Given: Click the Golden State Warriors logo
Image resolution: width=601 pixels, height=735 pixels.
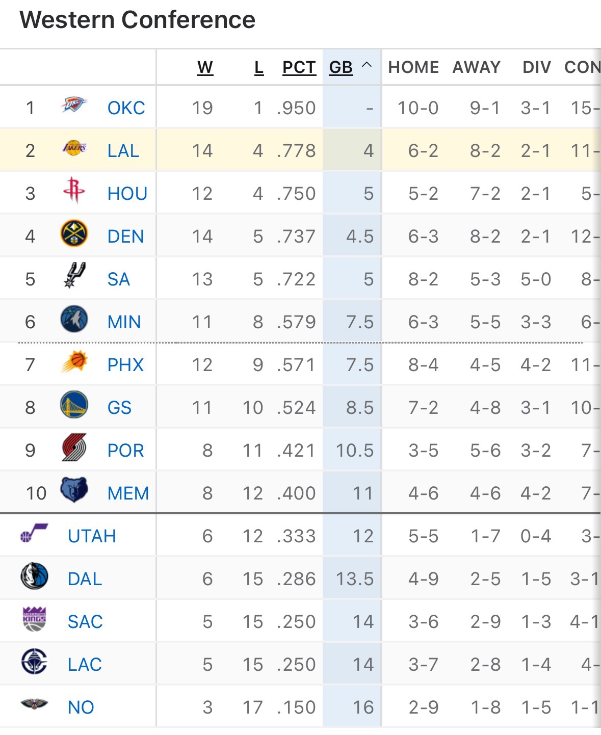Looking at the screenshot, I should (x=74, y=405).
